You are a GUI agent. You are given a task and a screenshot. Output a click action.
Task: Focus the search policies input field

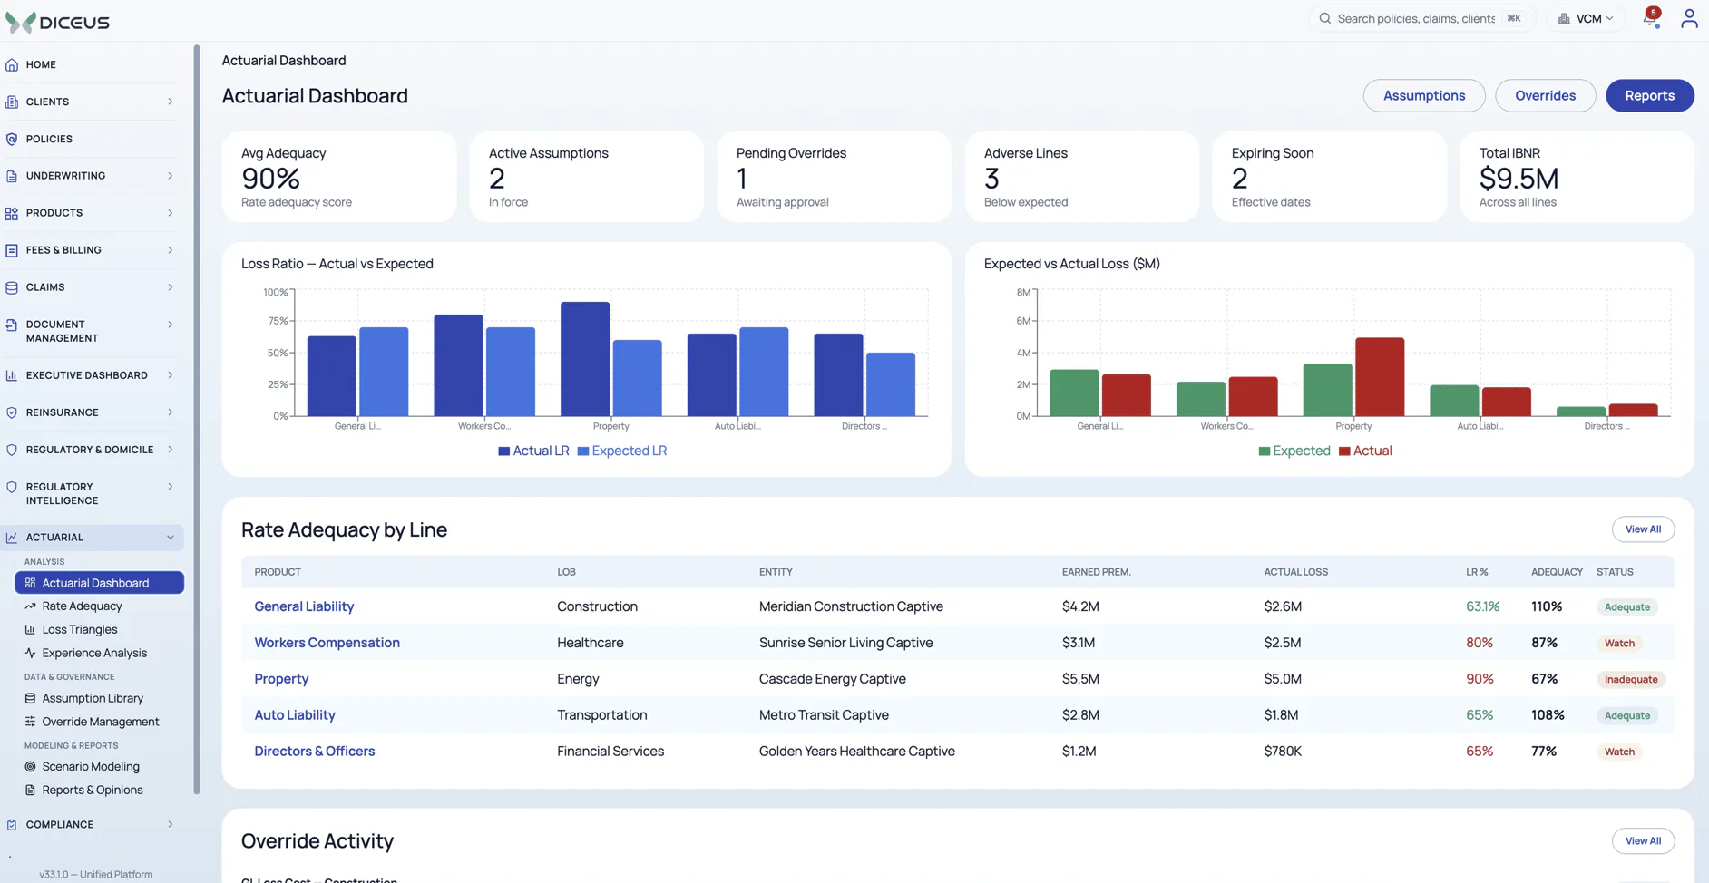(1421, 18)
